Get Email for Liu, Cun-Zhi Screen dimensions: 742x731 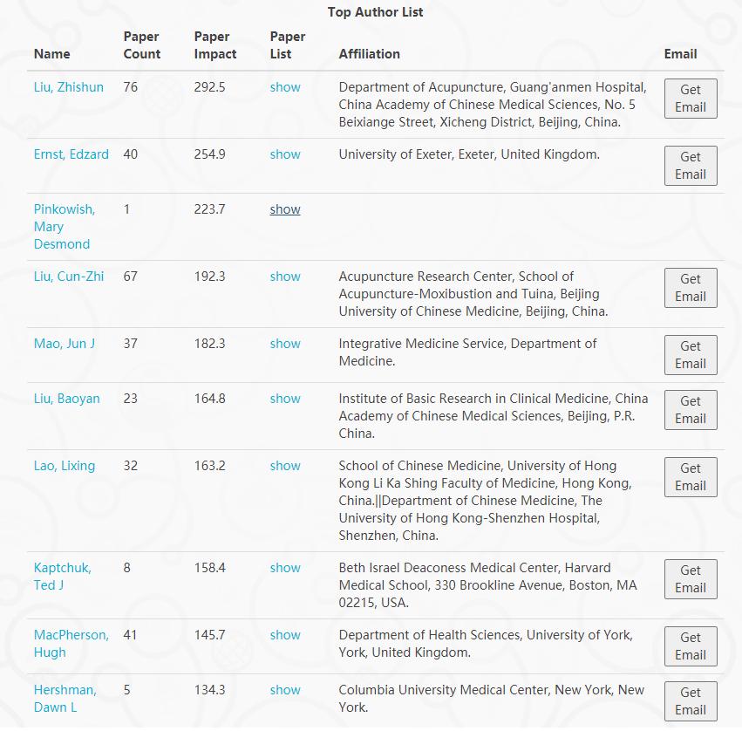tap(691, 288)
